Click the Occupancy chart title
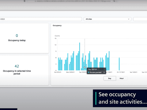Image resolution: width=147 pixels, height=110 pixels. point(57,25)
